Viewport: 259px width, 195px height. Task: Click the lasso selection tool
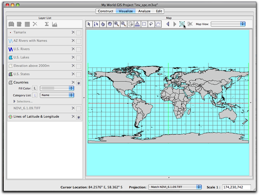pyautogui.click(x=151, y=24)
